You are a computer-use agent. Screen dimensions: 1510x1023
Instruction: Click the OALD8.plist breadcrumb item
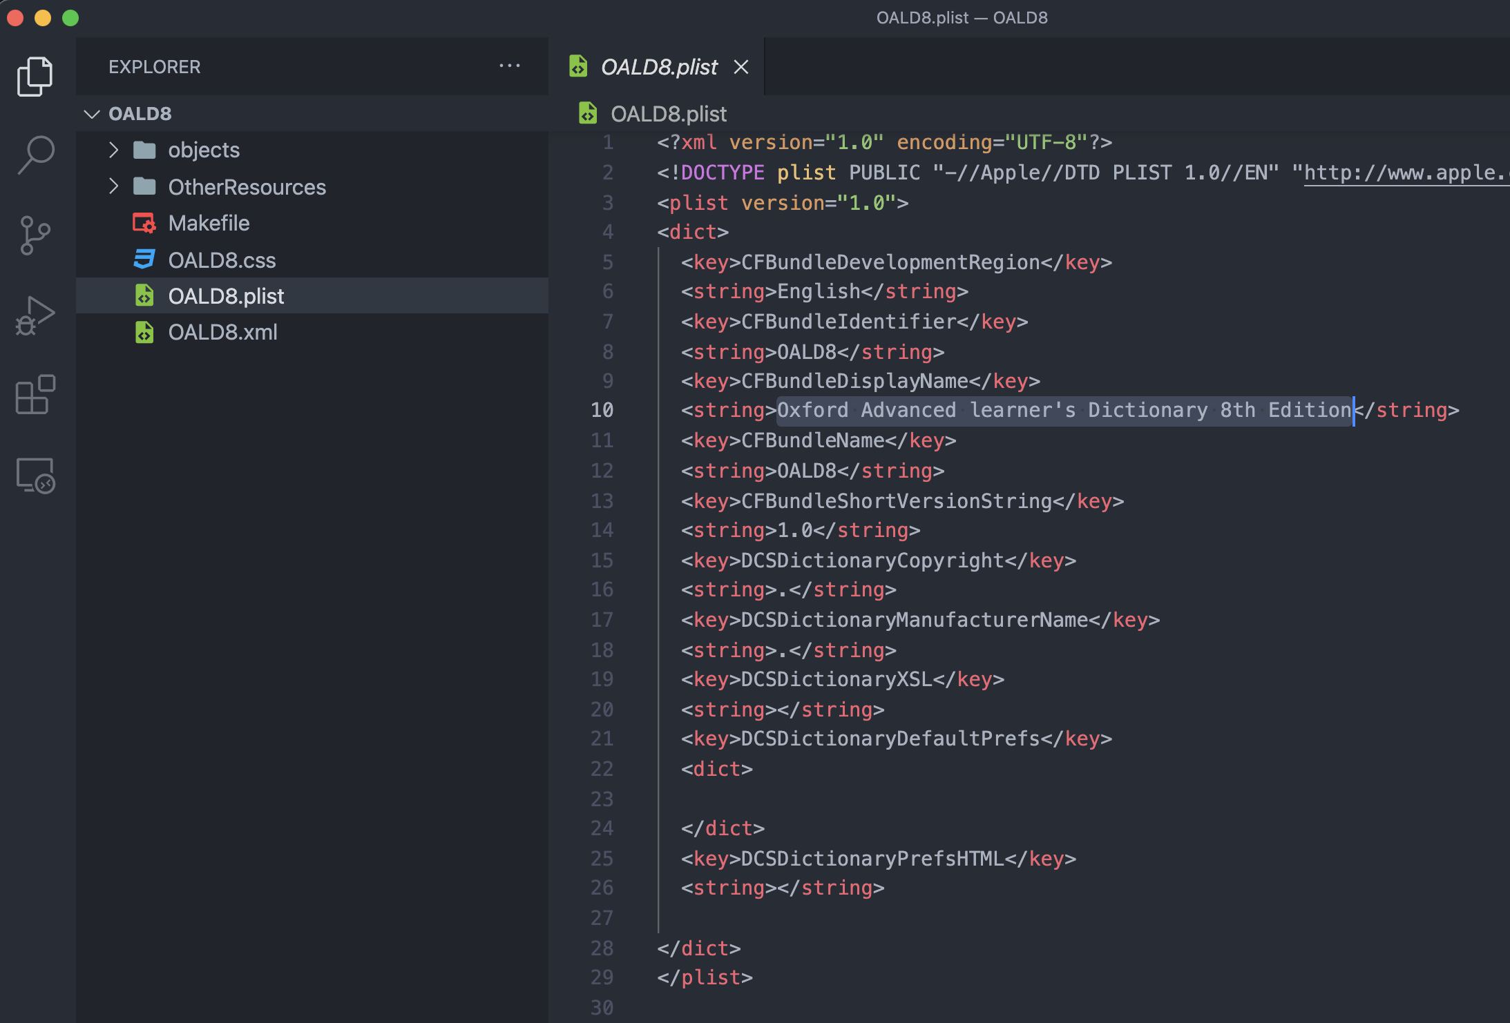point(668,114)
